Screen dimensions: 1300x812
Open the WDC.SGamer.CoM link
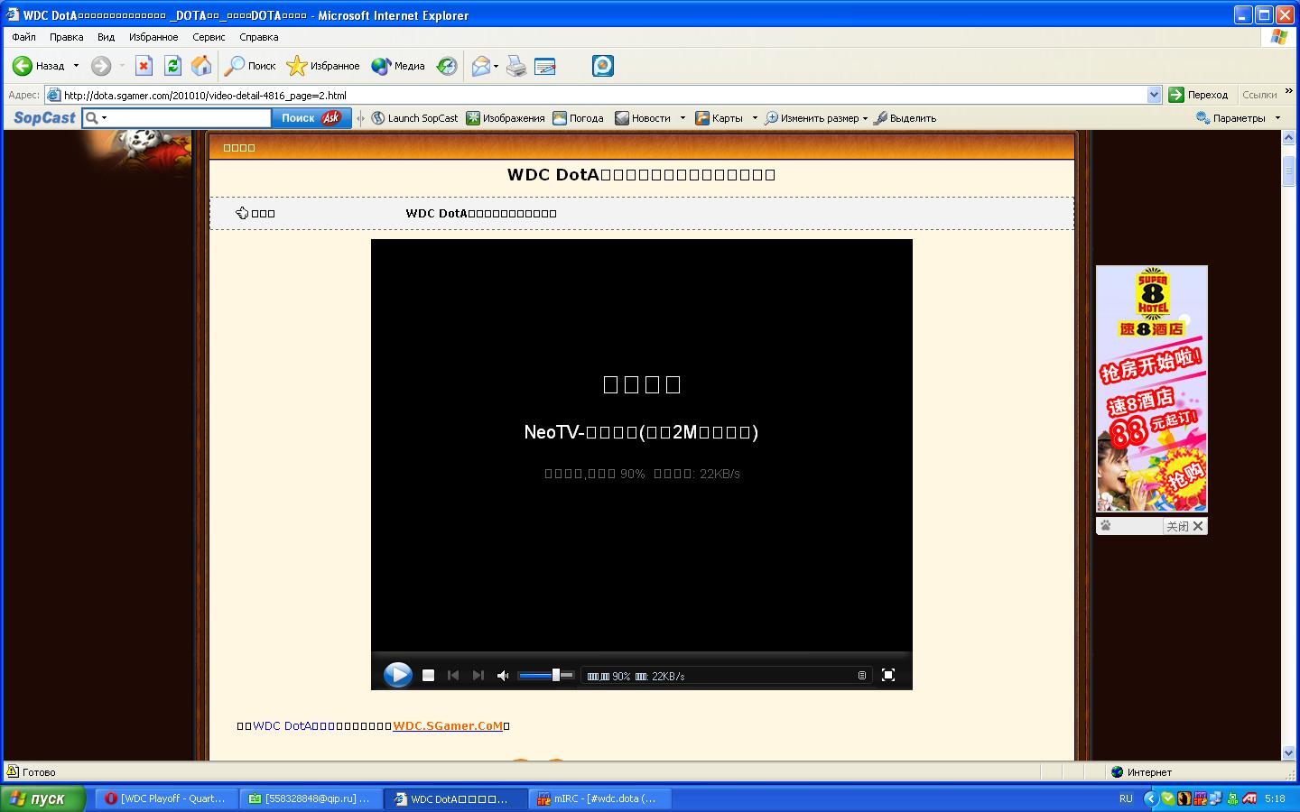(448, 725)
